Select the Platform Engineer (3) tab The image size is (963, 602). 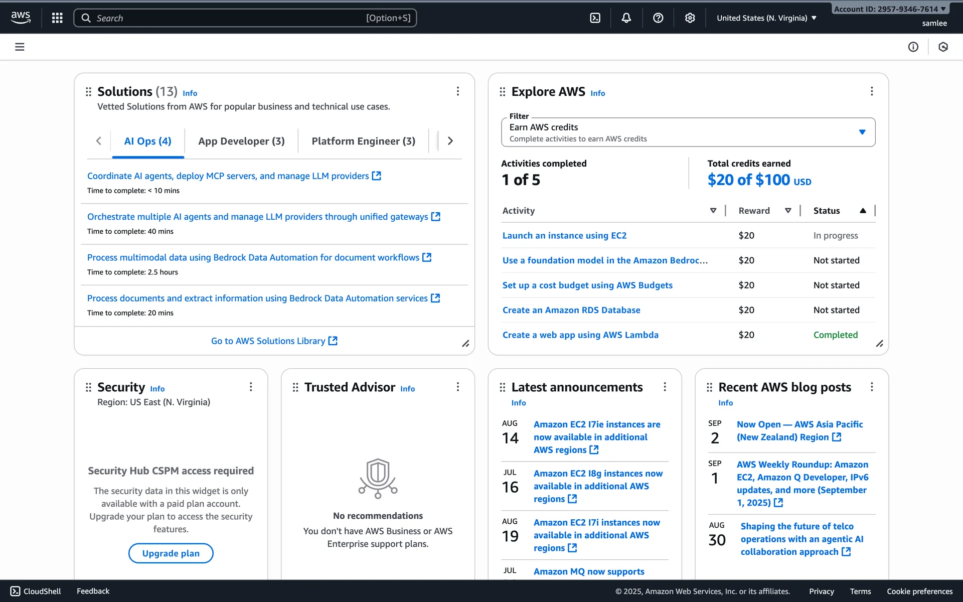(x=363, y=141)
